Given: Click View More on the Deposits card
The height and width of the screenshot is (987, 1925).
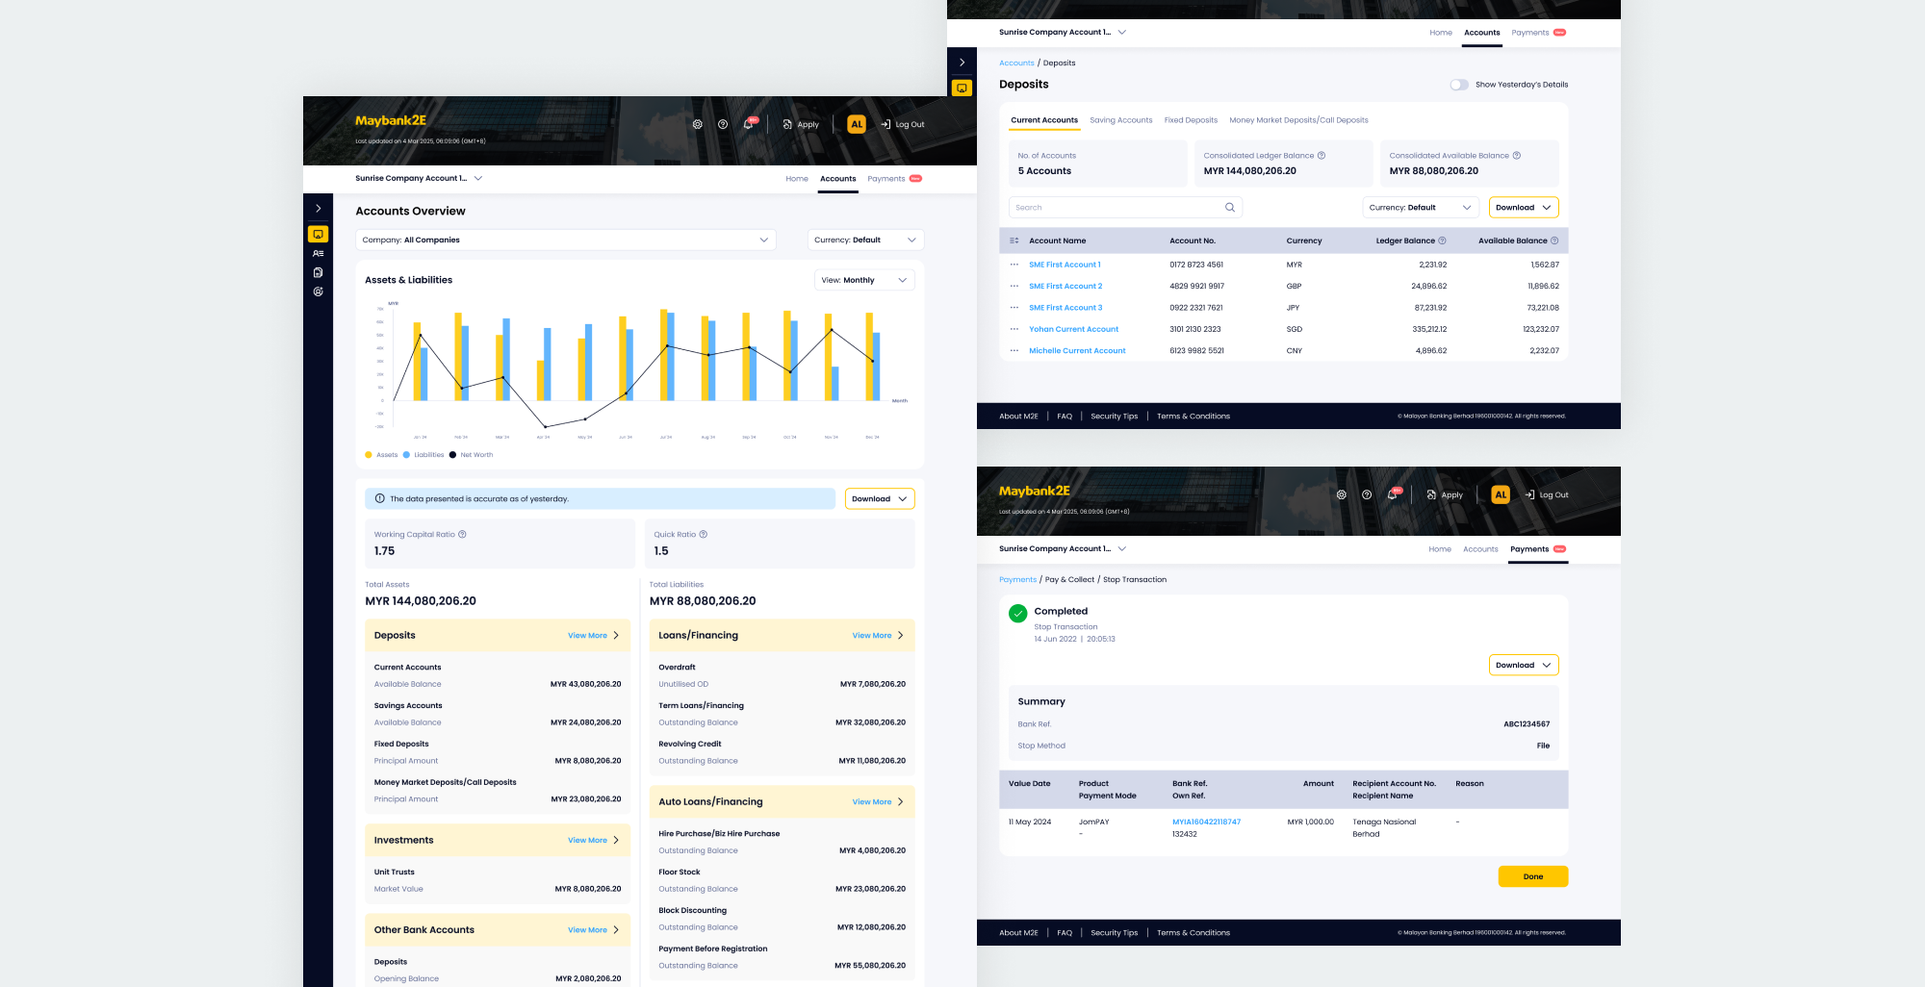Looking at the screenshot, I should click(593, 636).
